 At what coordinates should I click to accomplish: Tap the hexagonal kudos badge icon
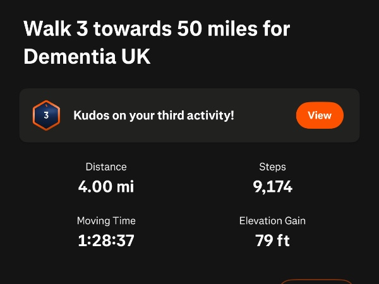[x=46, y=115]
